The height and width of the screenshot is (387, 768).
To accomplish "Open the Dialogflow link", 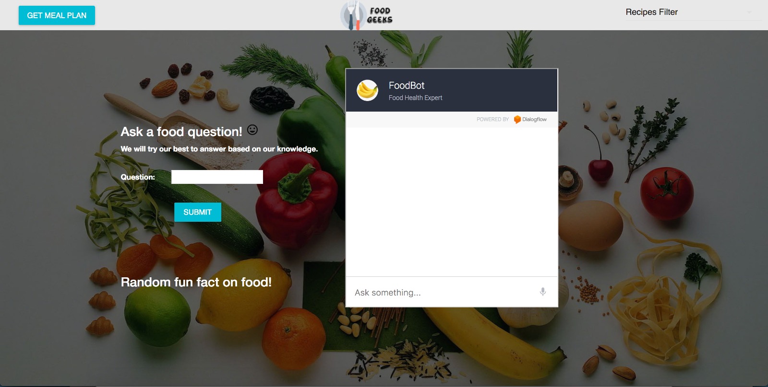I will (x=530, y=119).
